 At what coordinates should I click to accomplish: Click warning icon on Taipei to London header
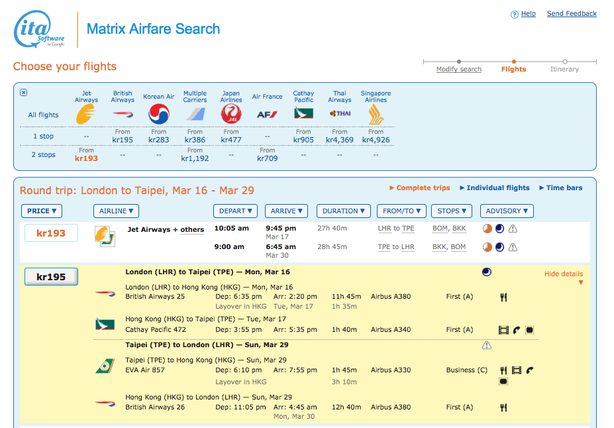(x=486, y=345)
